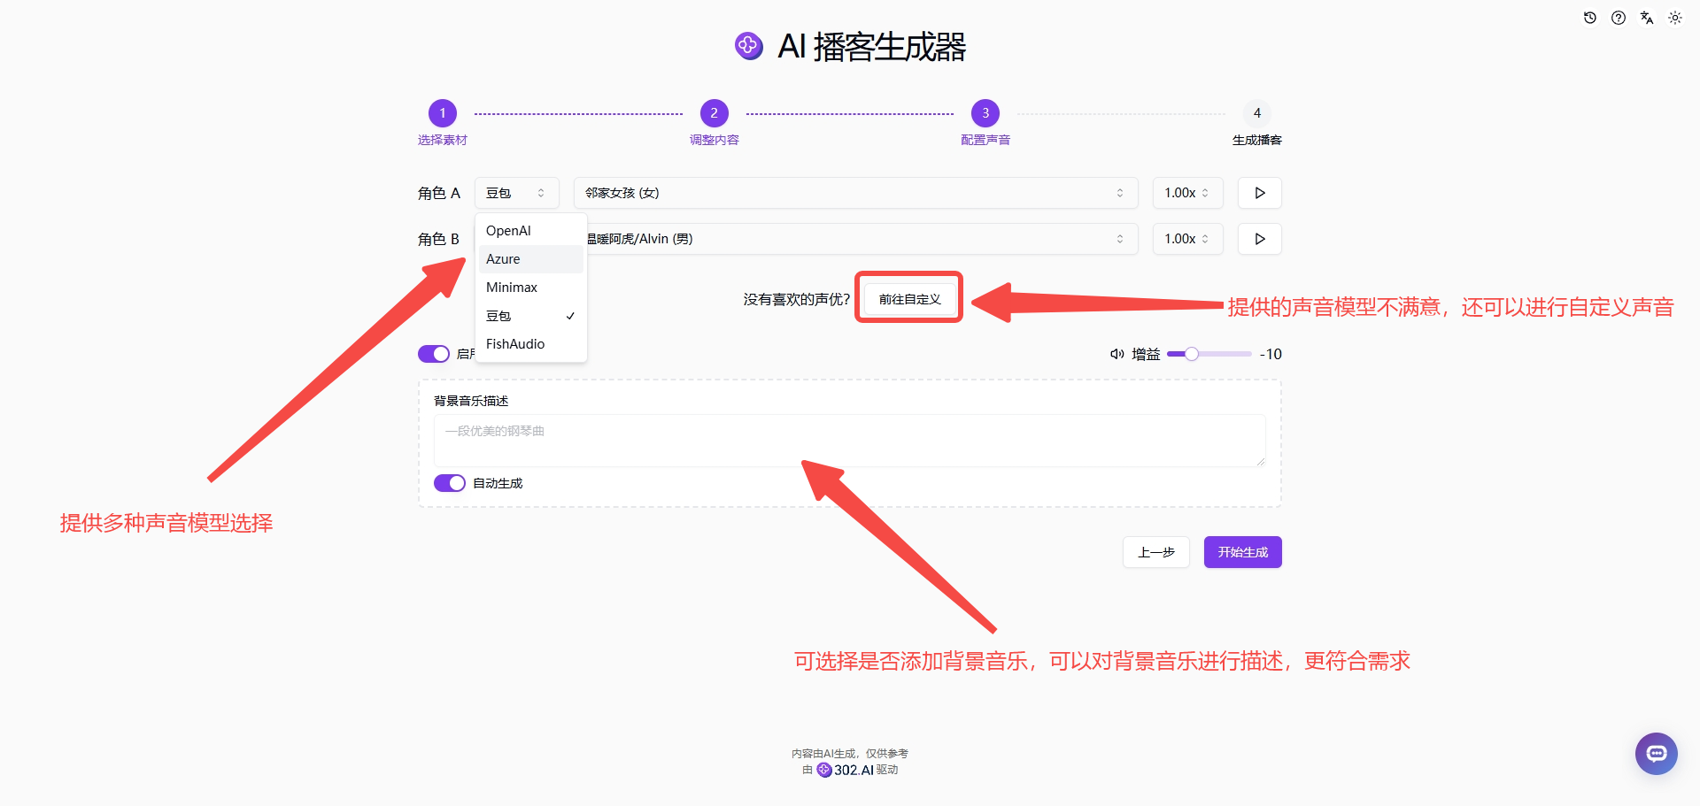1700x806 pixels.
Task: Toggle the 自动生成 switch
Action: point(450,483)
